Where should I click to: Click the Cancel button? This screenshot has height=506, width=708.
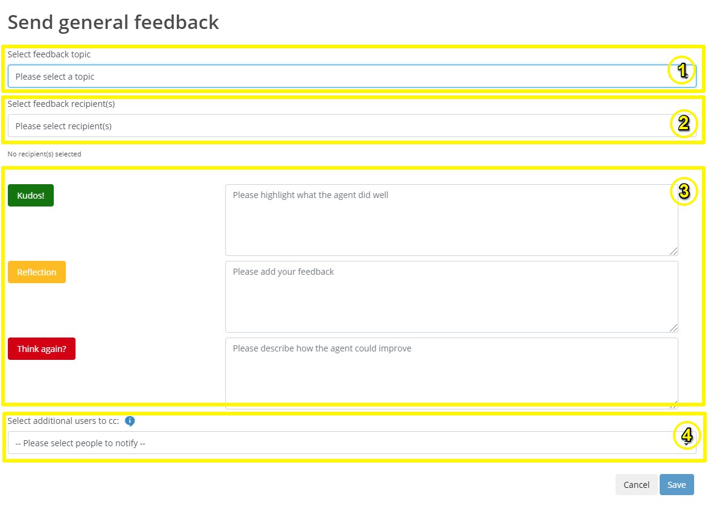636,484
